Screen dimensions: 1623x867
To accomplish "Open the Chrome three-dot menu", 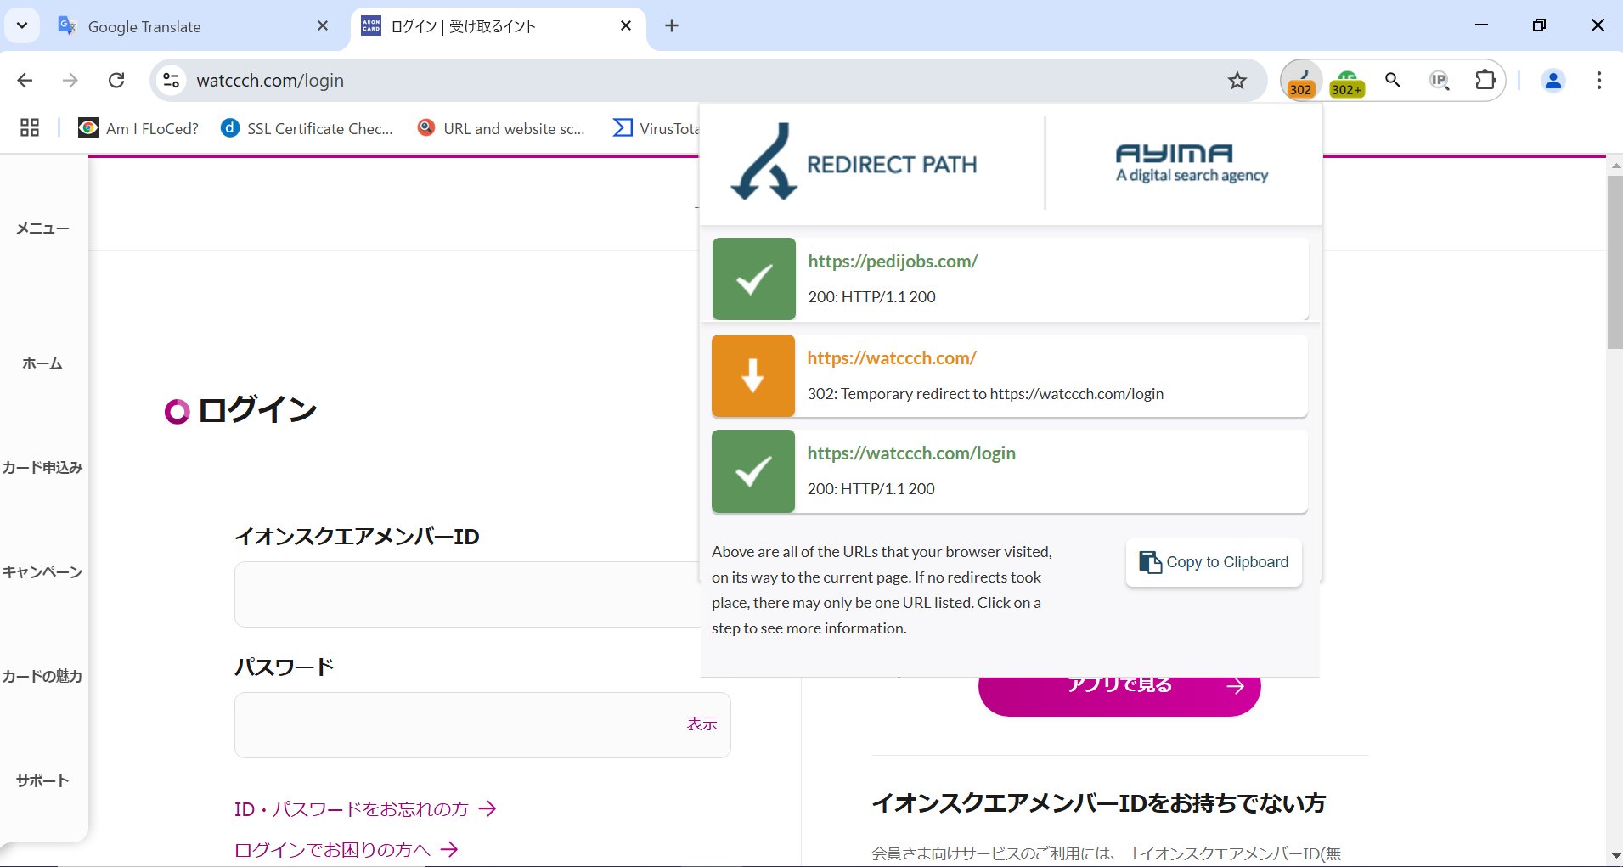I will click(1599, 81).
